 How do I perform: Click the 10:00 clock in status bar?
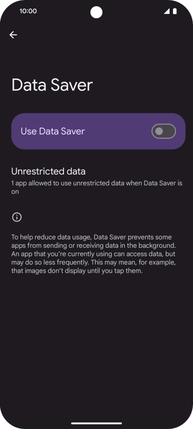28,11
